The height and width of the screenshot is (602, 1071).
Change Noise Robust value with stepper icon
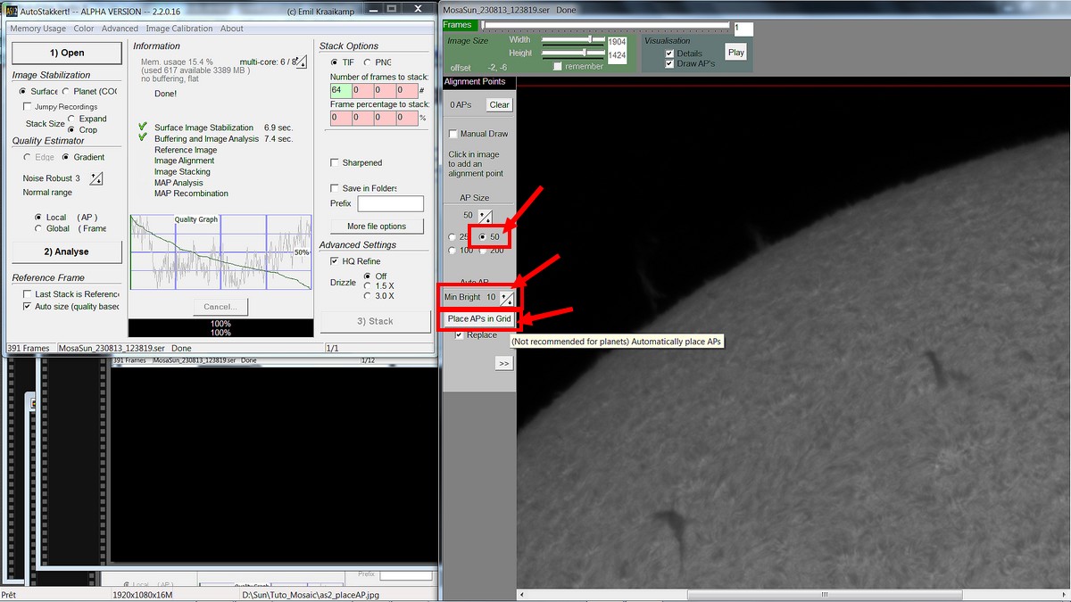(96, 178)
